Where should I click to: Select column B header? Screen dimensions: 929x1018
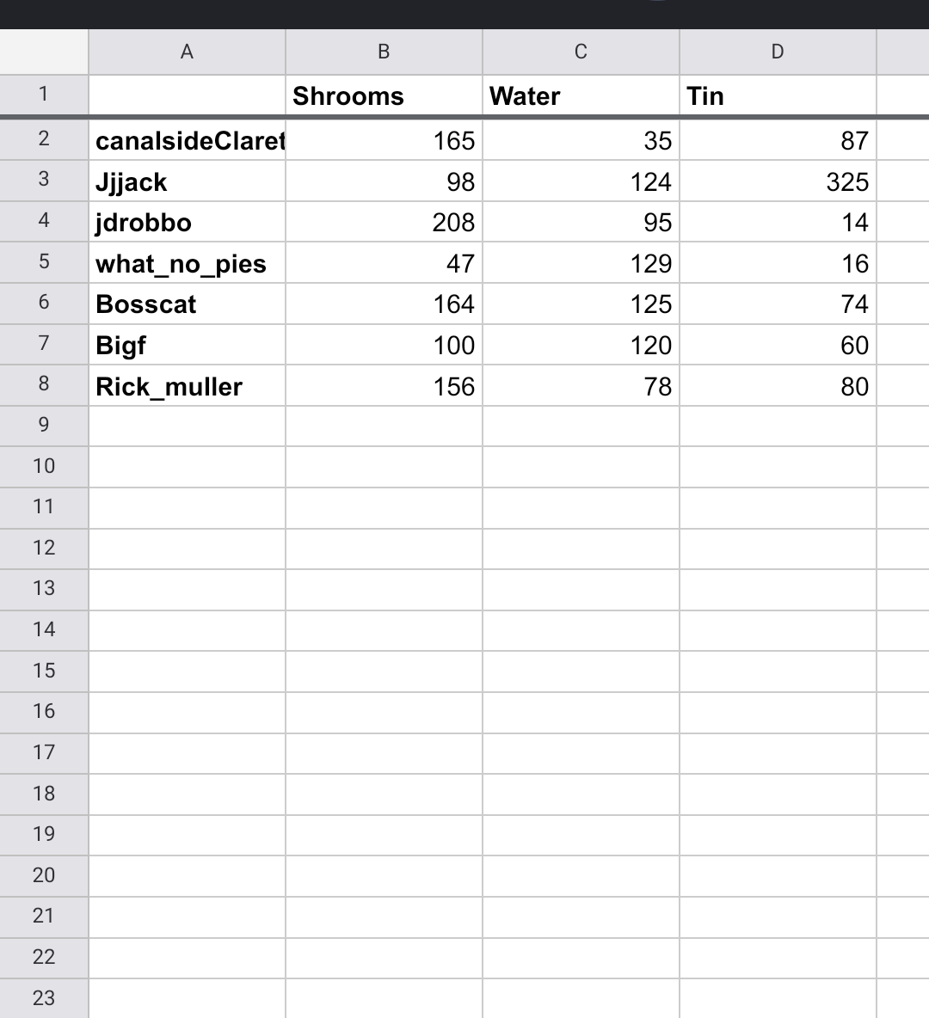tap(384, 52)
